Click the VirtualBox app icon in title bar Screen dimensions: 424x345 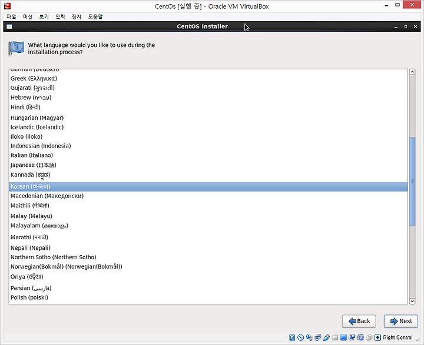click(x=7, y=6)
